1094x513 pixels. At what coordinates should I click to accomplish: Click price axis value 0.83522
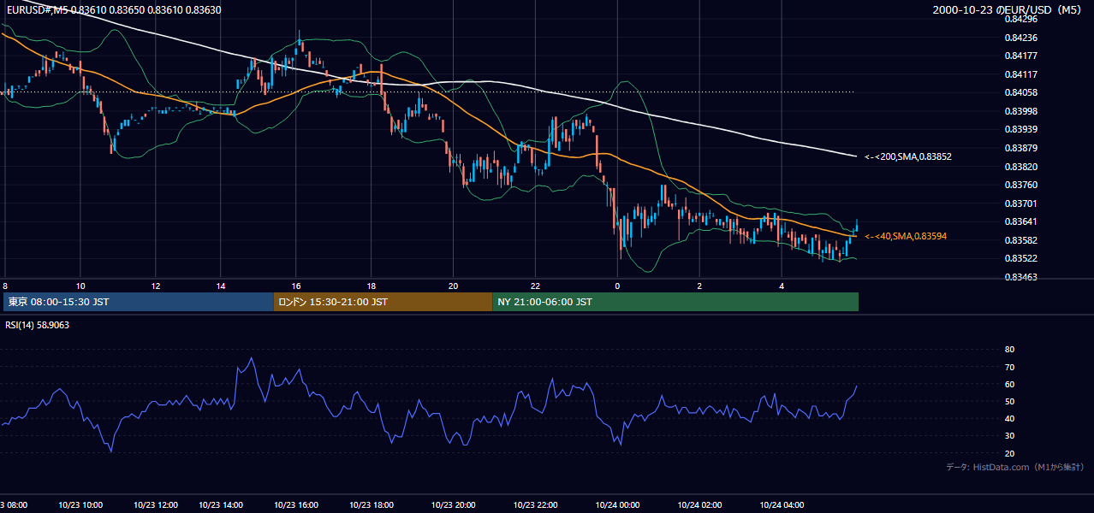coord(1020,258)
